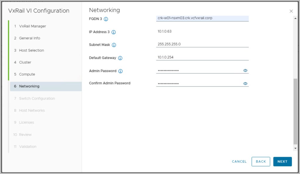
Task: Click the scrollbar down arrow
Action: coord(295,149)
